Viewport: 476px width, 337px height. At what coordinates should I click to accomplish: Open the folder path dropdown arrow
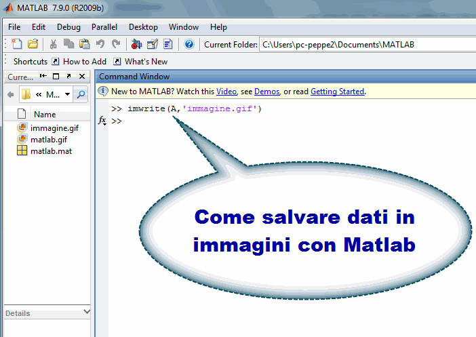67,94
